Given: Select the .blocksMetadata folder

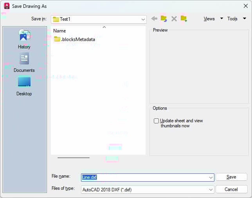Looking at the screenshot, I should [x=74, y=39].
